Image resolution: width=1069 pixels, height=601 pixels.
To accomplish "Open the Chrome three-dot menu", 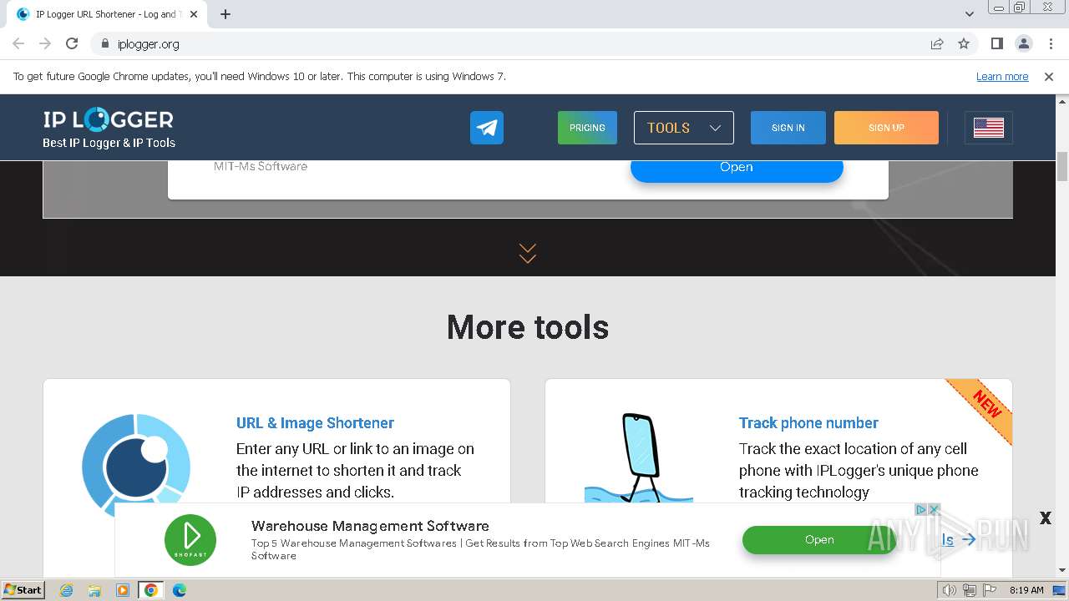I will pos(1051,43).
